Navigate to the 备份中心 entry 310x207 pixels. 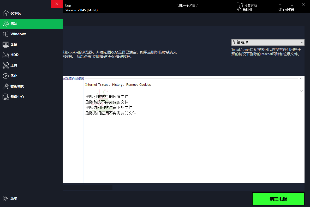click(x=6, y=96)
